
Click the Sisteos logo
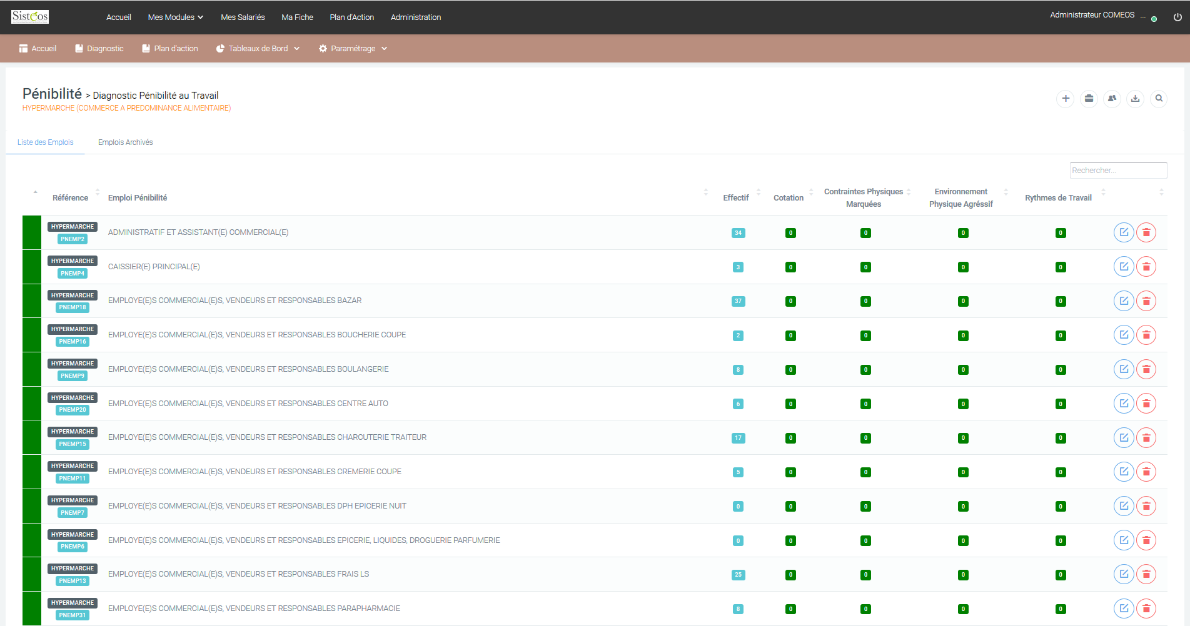click(x=30, y=17)
